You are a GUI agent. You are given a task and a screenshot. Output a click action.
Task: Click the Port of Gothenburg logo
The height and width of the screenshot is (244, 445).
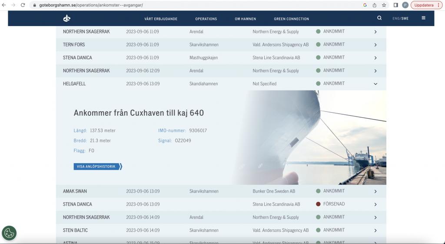(x=66, y=18)
